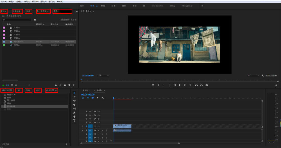Select the Razor tool in the tools panel
This screenshot has height=148, width=281.
pyautogui.click(x=74, y=104)
